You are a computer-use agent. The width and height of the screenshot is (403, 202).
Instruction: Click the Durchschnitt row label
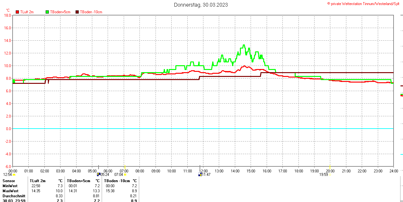click(14, 196)
